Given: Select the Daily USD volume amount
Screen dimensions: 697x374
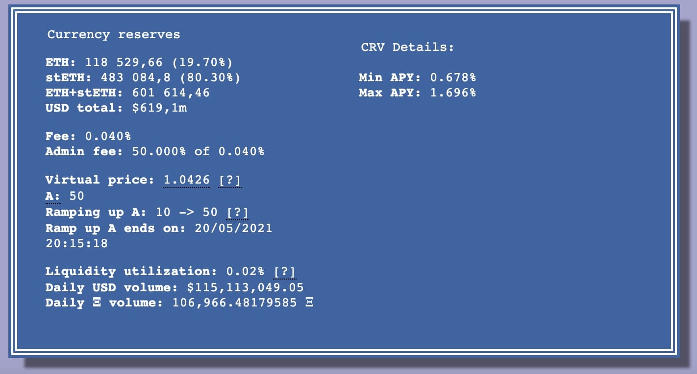Looking at the screenshot, I should [x=245, y=287].
